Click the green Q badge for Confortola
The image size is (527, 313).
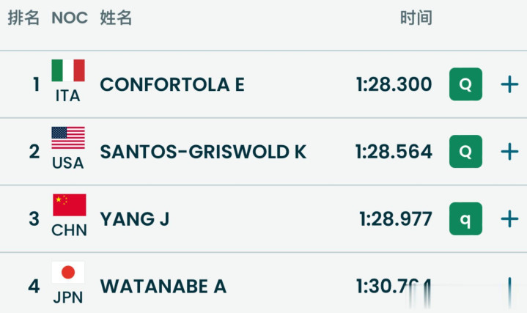coord(465,84)
